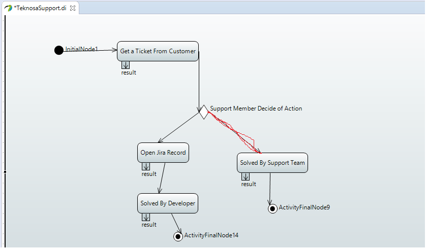Select result label under Open Jira Record

pyautogui.click(x=149, y=174)
